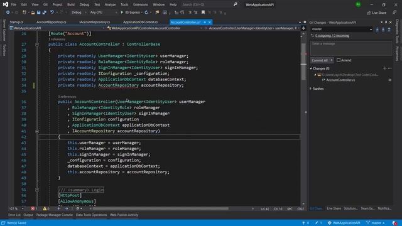Collapse the Changes section
The width and height of the screenshot is (402, 226).
click(311, 68)
